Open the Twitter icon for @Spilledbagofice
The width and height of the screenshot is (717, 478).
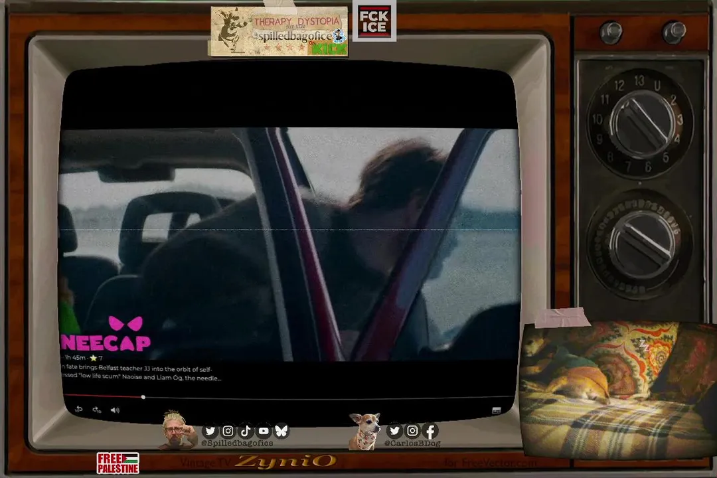pos(210,431)
